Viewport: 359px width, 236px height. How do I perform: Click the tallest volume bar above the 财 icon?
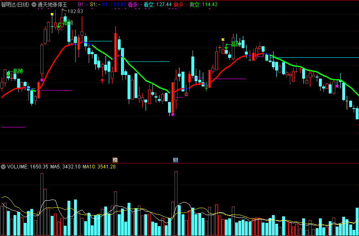(176, 204)
